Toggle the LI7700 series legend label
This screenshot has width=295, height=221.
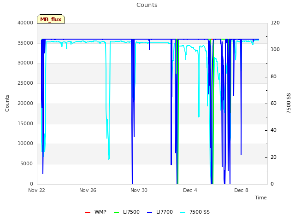click(164, 212)
